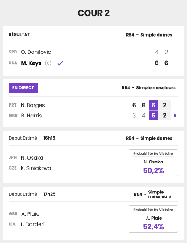Viewport: 187px width, 243px height.
Task: Click the purple winner checkmark next to M. Keys
Action: (x=60, y=63)
